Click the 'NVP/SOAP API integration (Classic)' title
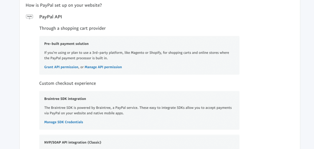The image size is (314, 149). point(73,142)
